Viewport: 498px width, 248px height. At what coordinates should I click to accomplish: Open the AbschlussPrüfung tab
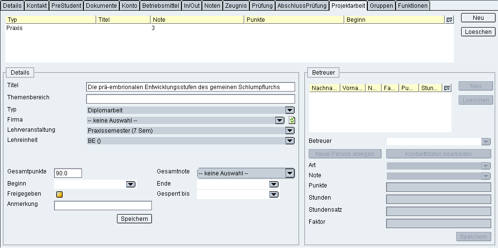302,6
